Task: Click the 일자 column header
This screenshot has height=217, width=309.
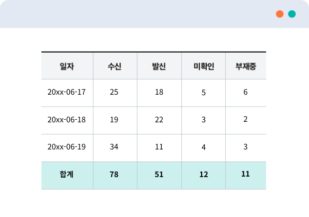Action: 67,66
